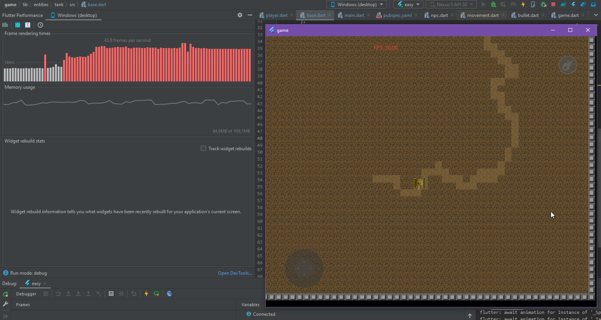The height and width of the screenshot is (320, 601).
Task: Click the green Rerun icon in Debug panel
Action: point(5,294)
